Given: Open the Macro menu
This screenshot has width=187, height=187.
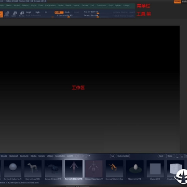Looking at the screenshot, I should tap(9, 5).
